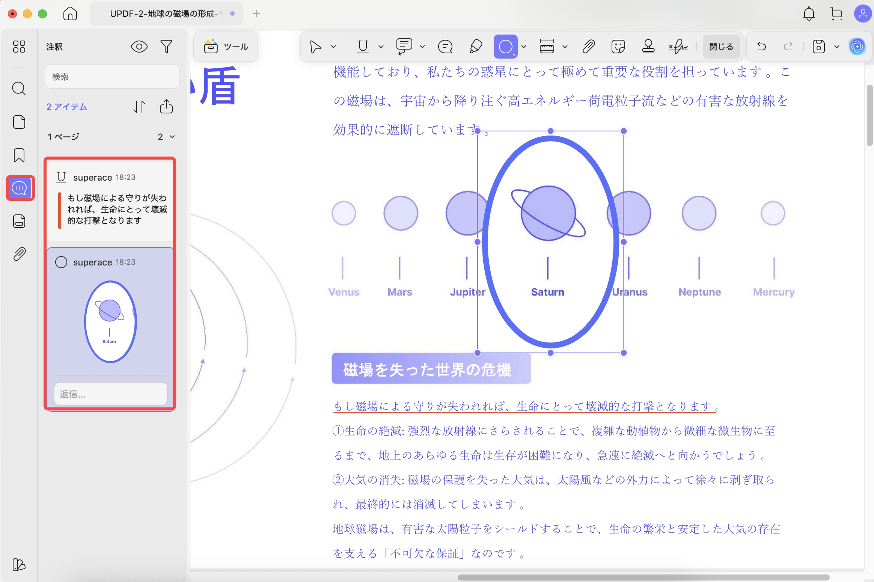Click the 閉じる button
Screen dimensions: 874x582
[721, 47]
